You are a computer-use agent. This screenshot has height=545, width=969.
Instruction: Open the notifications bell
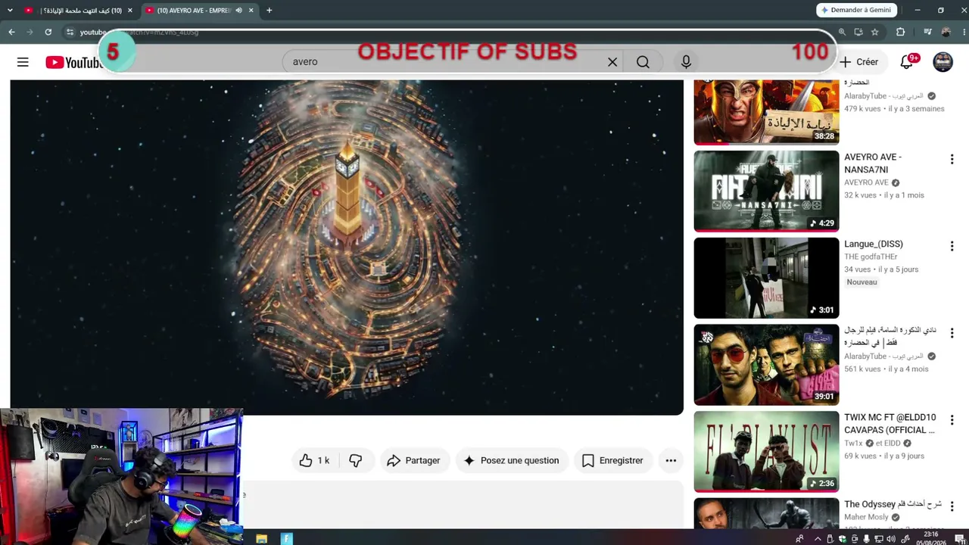(x=907, y=62)
